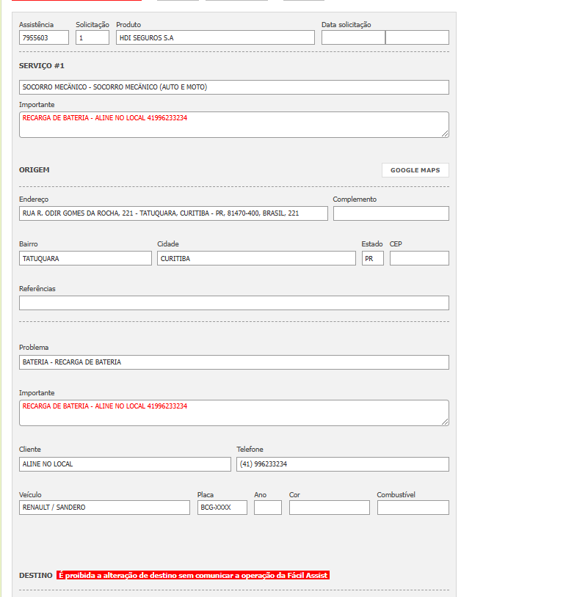Select the Placa field BCG-XXXX

(222, 508)
